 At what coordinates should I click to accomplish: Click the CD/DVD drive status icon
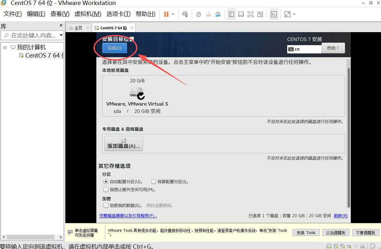point(336,246)
